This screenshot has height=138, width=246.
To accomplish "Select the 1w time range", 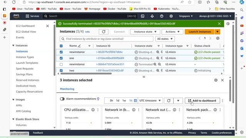I will pyautogui.click(x=124, y=100).
